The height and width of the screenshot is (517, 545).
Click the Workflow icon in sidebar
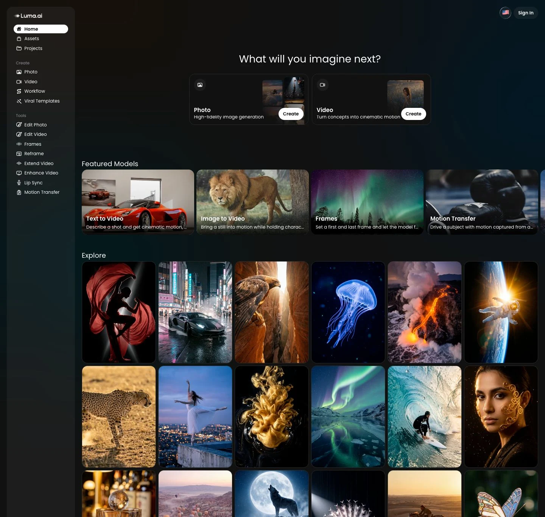tap(19, 91)
